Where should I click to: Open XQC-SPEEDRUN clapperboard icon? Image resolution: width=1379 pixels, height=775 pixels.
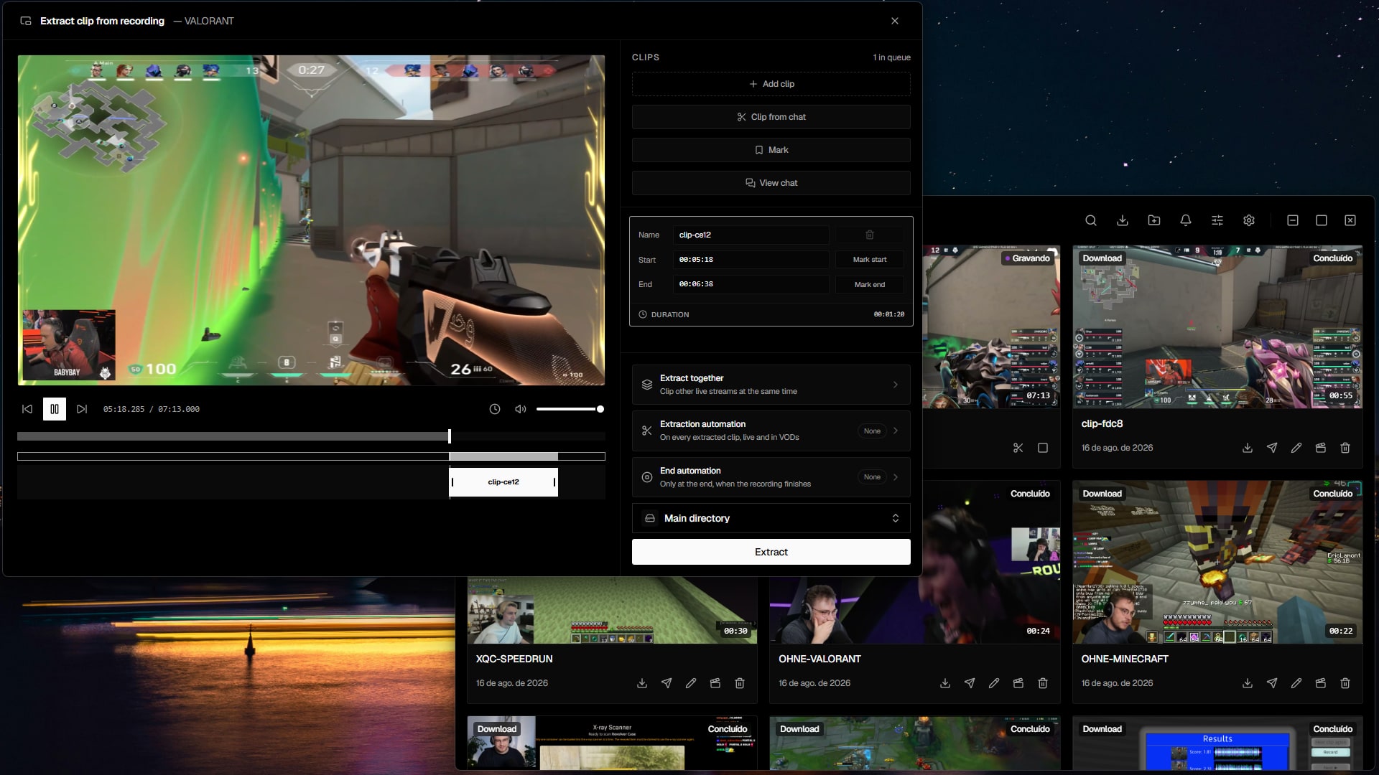point(715,683)
